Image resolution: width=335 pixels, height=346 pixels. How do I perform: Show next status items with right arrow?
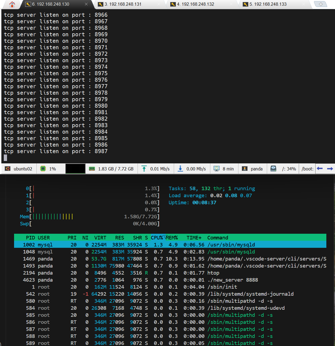point(330,169)
